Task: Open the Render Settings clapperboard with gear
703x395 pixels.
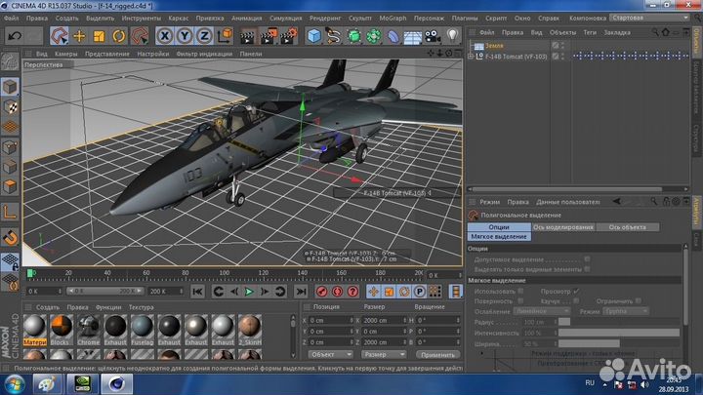Action: coord(289,36)
